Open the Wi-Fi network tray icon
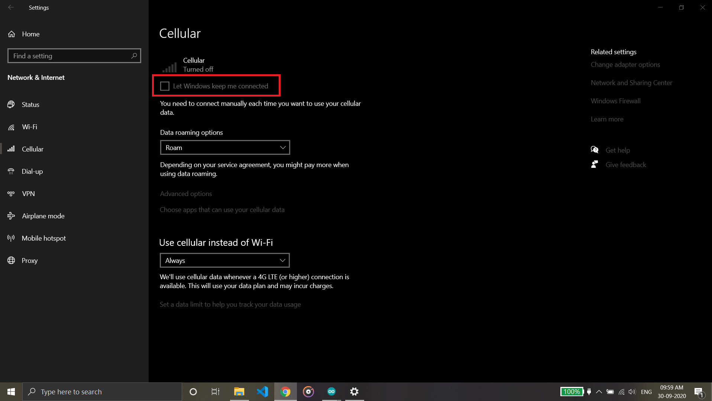This screenshot has width=712, height=401. (x=621, y=392)
